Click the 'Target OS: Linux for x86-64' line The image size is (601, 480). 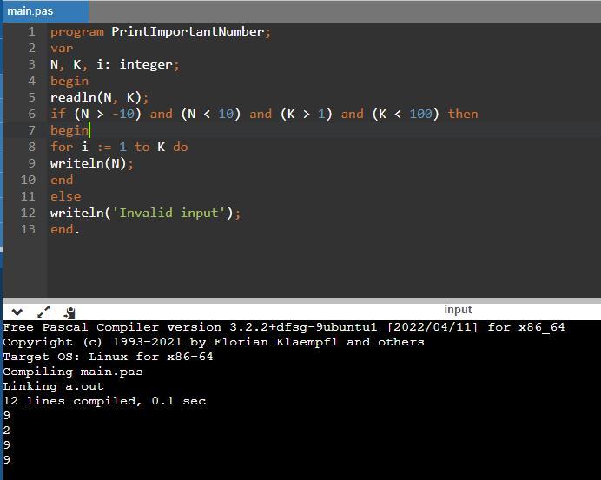(108, 357)
